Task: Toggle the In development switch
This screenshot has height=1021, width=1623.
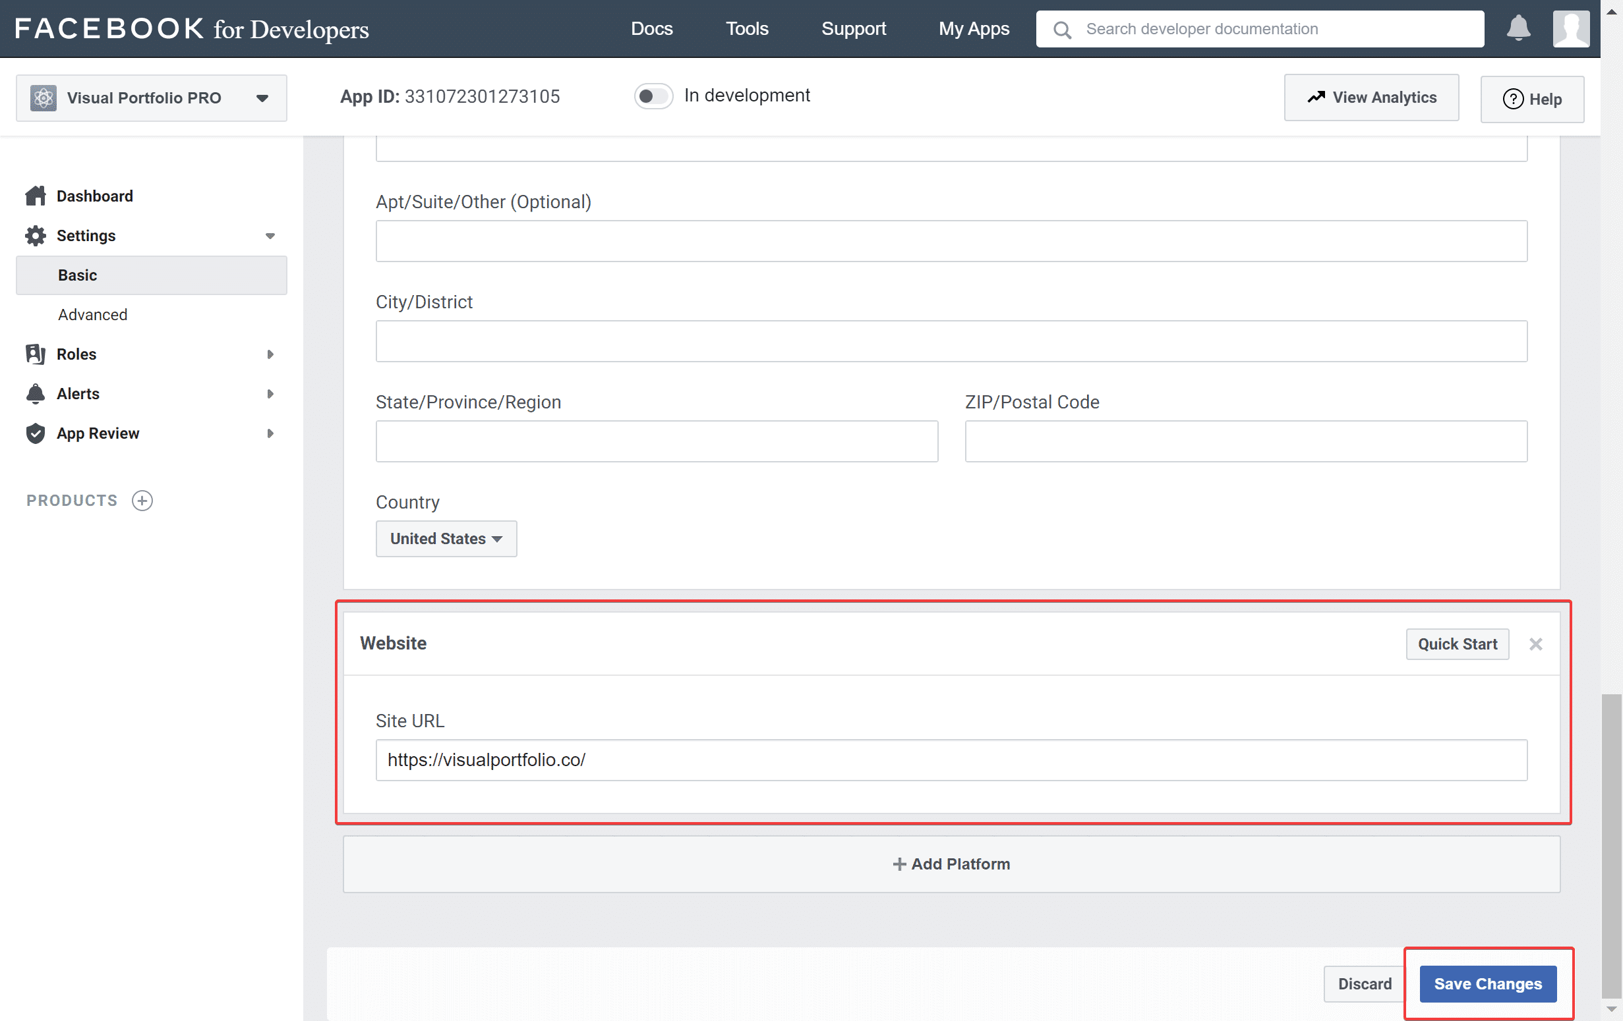Action: 653,96
